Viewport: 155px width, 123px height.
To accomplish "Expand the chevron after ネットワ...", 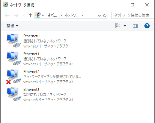I will point(82,16).
